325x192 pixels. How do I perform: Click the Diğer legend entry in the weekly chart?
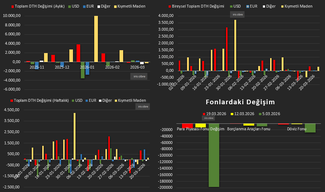pos(105,100)
